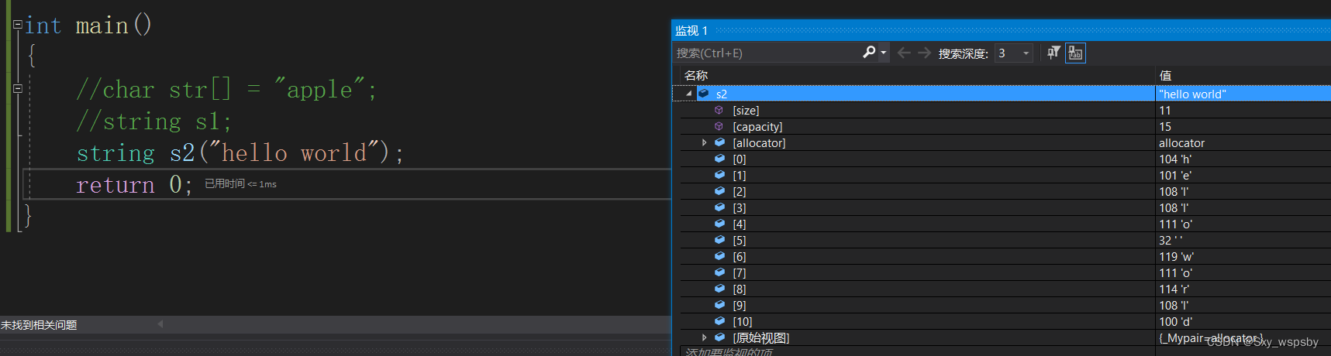Click the cube icon for element [7]

point(719,272)
